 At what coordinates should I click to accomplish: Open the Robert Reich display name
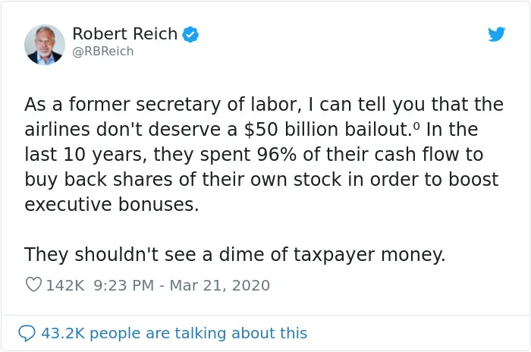point(125,34)
